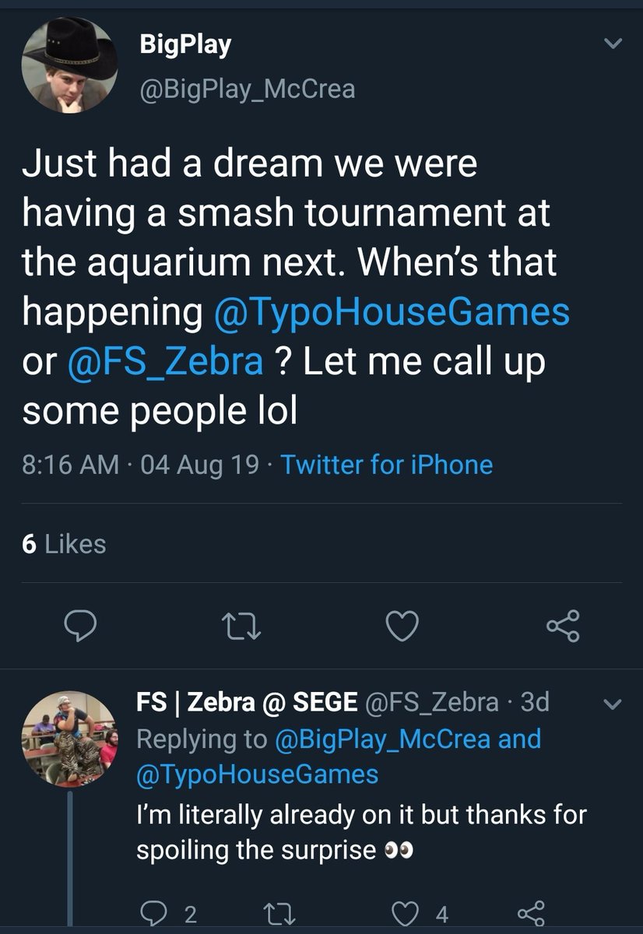Reply to FS Zebra's tweet
This screenshot has height=934, width=643.
[x=151, y=910]
